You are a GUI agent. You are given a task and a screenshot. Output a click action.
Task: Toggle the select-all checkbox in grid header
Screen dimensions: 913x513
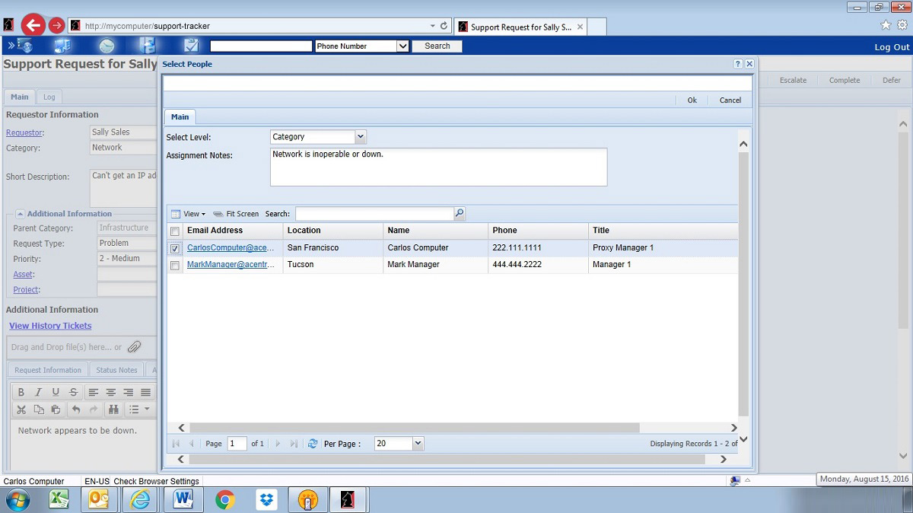click(x=174, y=230)
